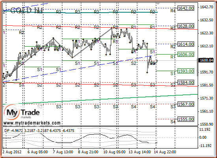Click the 1550.90 price axis value
The width and height of the screenshot is (217, 158).
click(206, 124)
